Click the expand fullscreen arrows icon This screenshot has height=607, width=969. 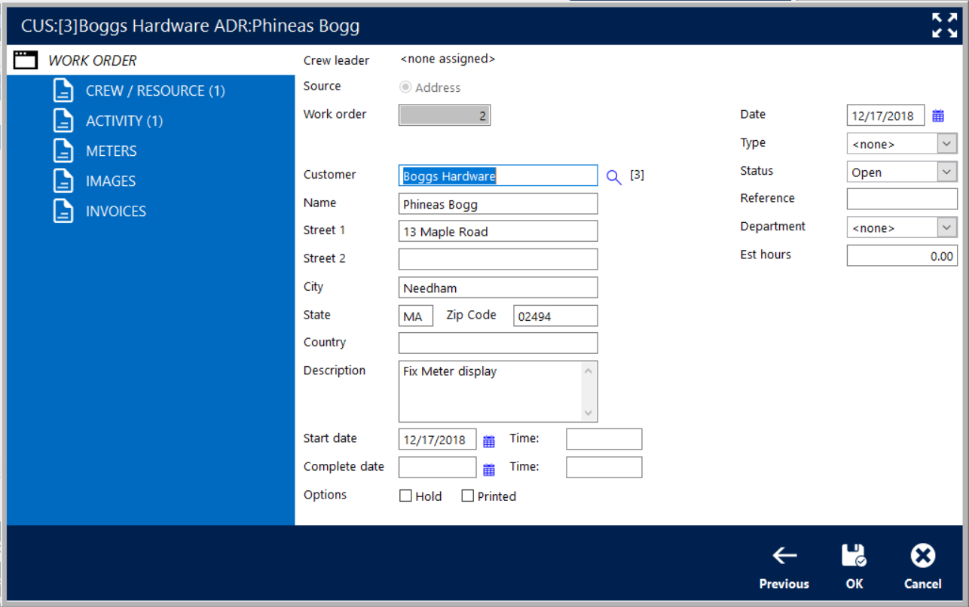point(944,26)
